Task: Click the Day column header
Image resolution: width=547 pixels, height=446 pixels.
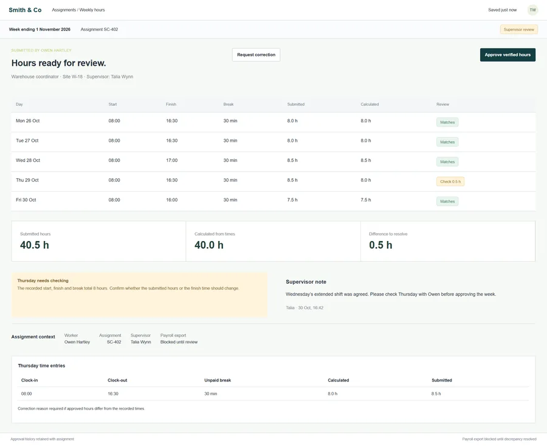Action: (19, 105)
